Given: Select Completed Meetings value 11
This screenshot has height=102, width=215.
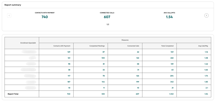Looking at the screenshot, I should click(x=104, y=88).
